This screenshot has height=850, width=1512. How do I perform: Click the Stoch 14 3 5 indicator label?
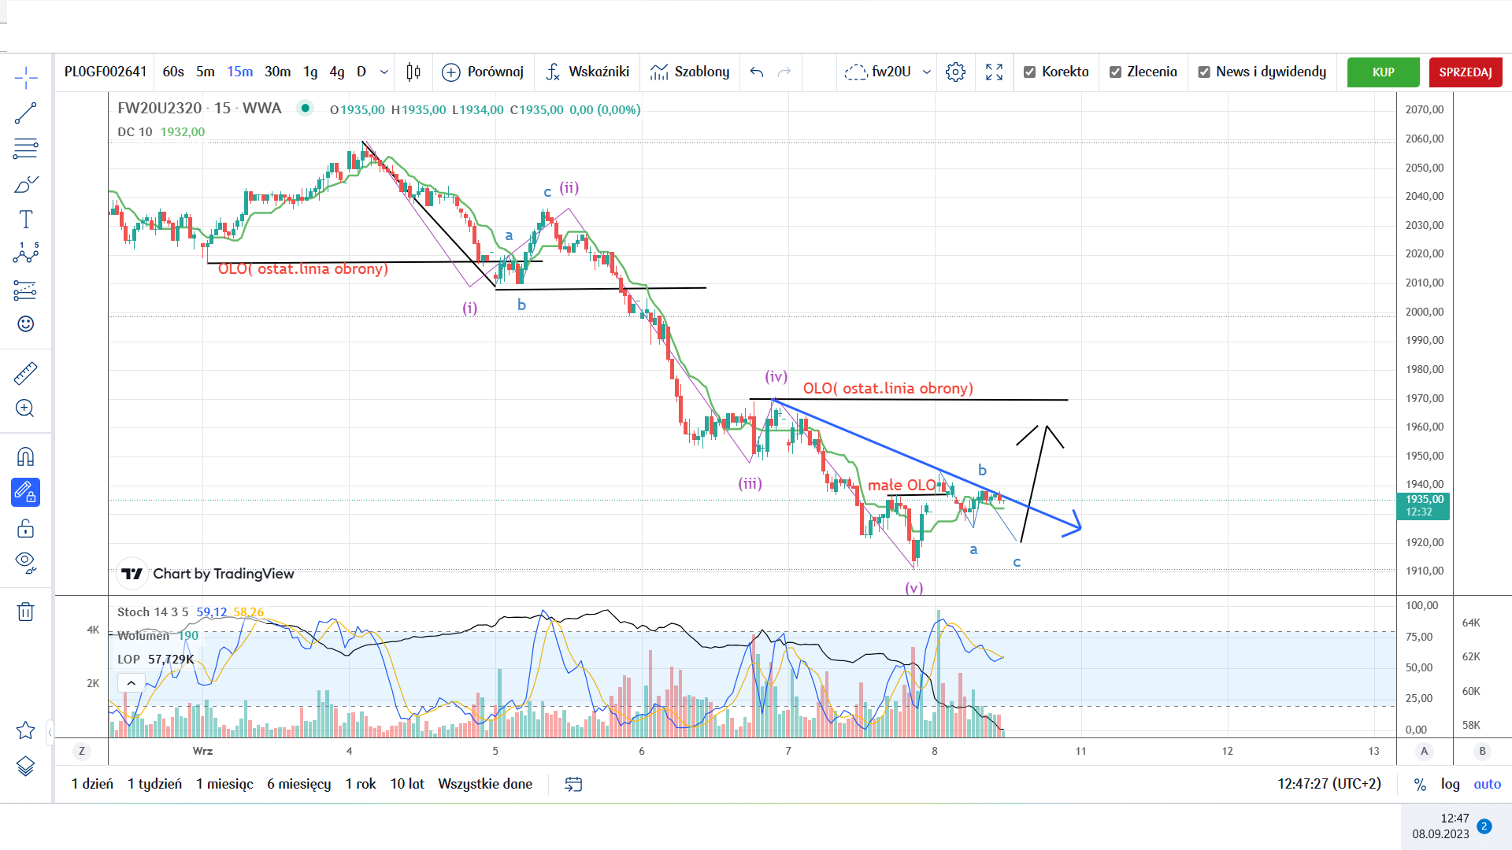153,612
